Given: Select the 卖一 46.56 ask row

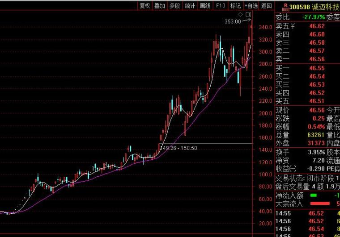Looking at the screenshot, I should 307,59.
